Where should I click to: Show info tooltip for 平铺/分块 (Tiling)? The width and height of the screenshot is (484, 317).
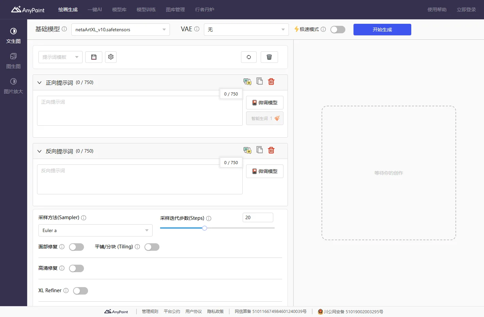click(137, 247)
